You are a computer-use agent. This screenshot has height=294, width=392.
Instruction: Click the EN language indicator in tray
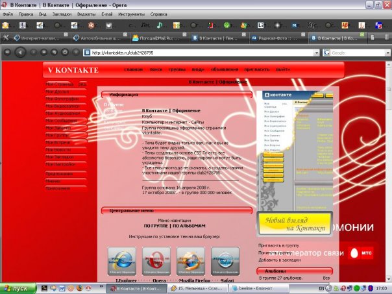321,289
